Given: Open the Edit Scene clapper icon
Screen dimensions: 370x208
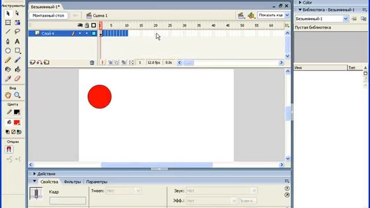Looking at the screenshot, I should [x=241, y=16].
